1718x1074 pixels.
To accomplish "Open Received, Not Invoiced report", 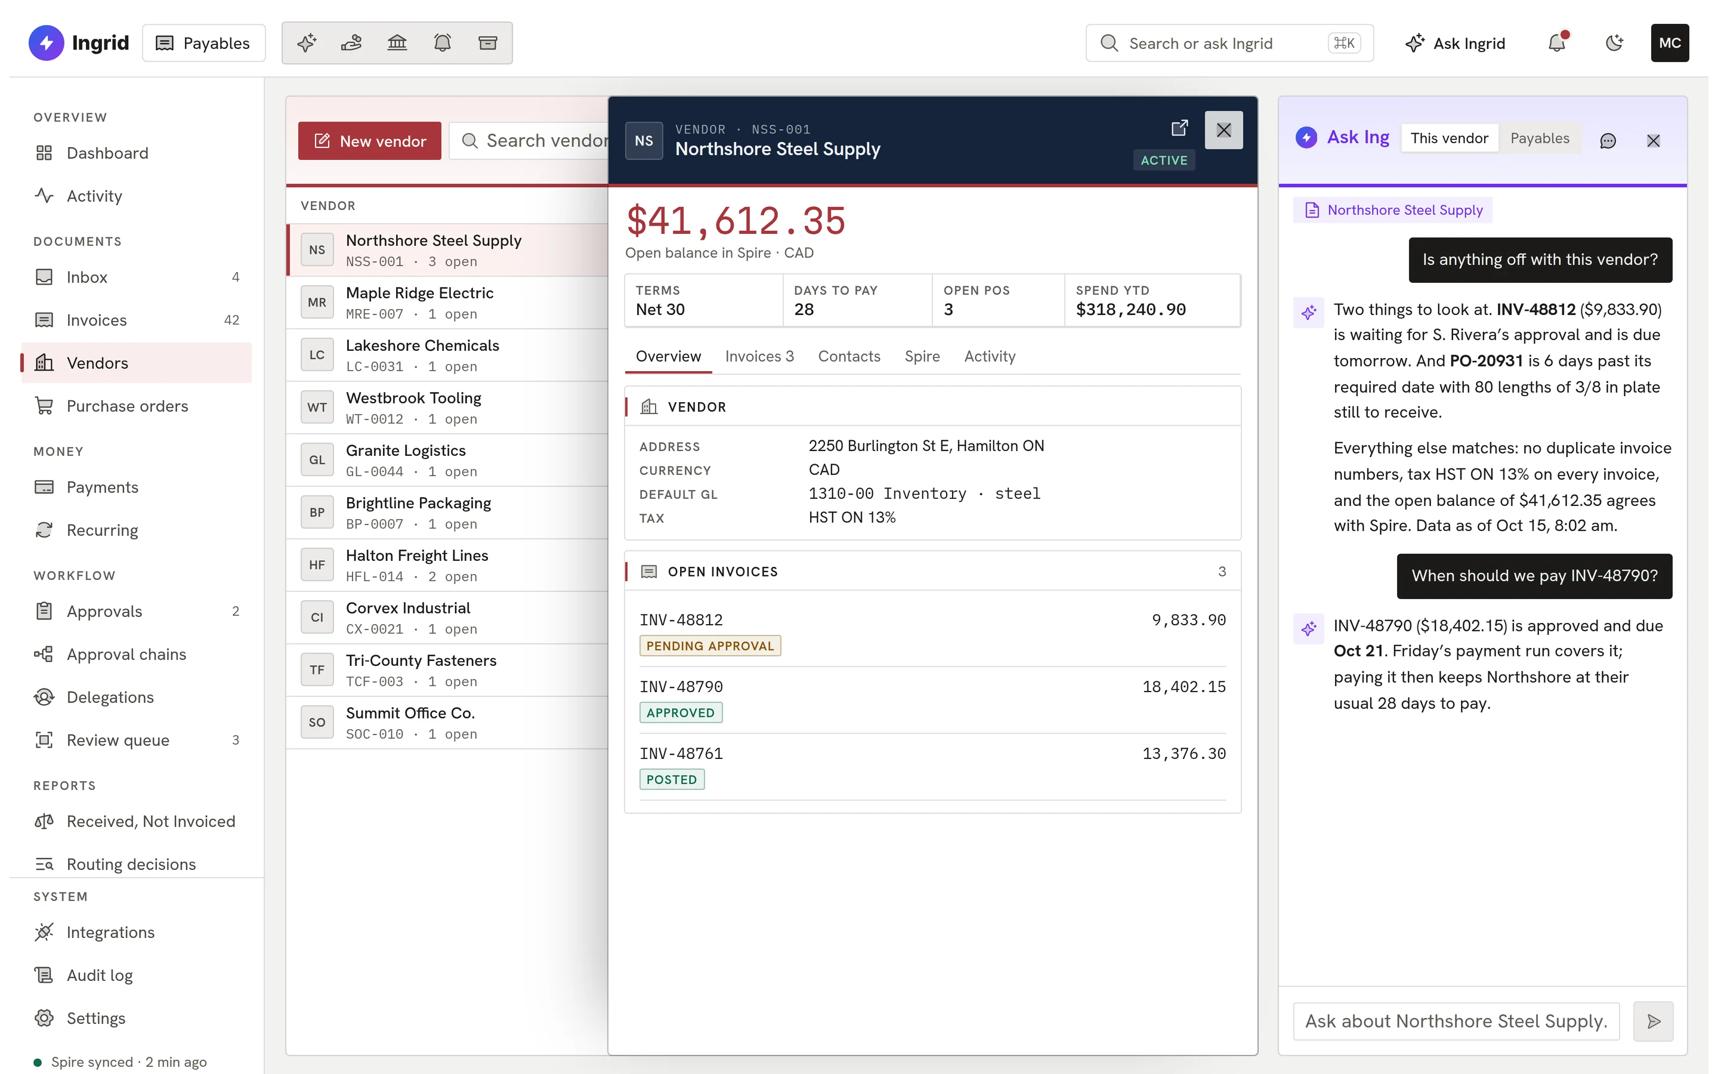I will (x=136, y=821).
